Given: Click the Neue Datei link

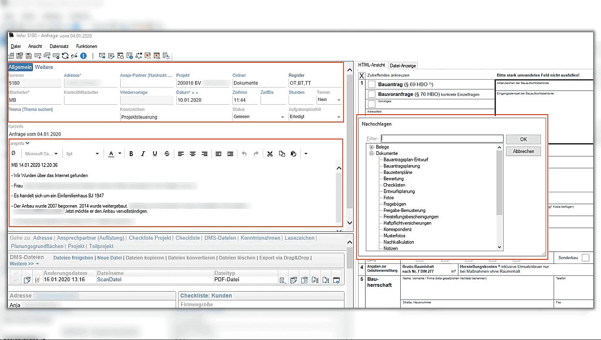Looking at the screenshot, I should point(109,258).
